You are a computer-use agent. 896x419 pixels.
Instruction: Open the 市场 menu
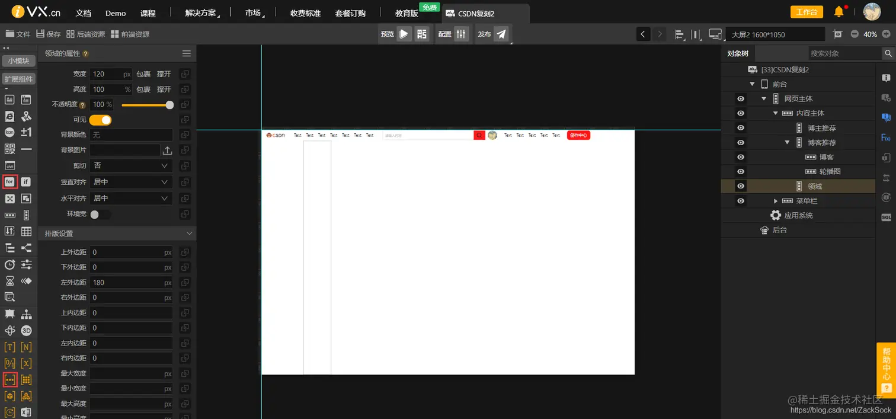[254, 13]
